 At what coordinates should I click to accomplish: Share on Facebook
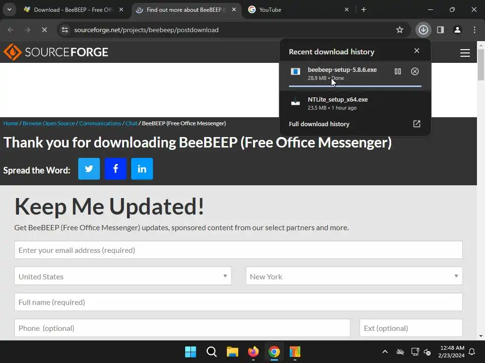coord(116,169)
